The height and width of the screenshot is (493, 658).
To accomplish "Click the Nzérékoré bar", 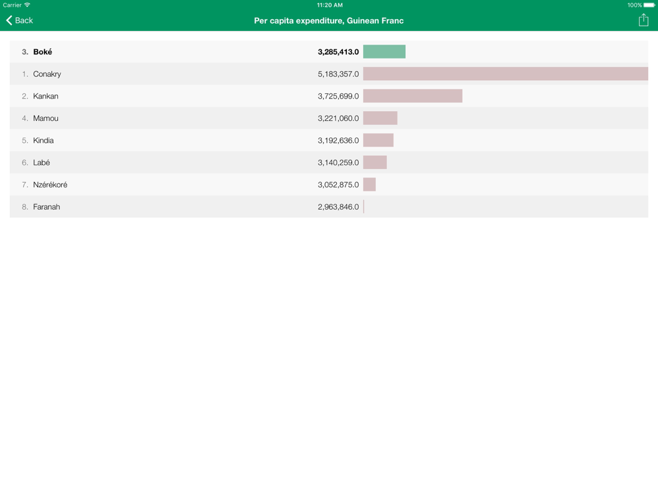I will [x=369, y=185].
